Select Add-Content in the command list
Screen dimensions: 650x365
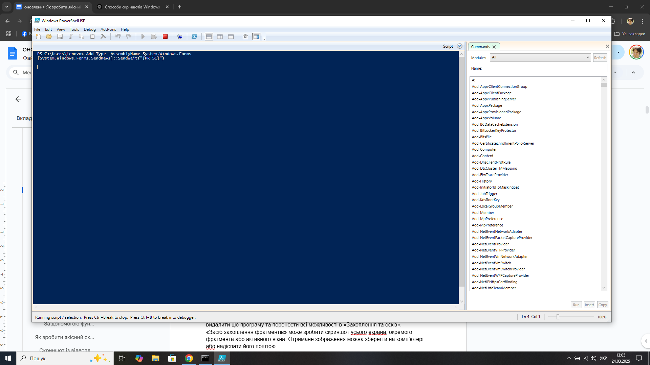pos(482,156)
